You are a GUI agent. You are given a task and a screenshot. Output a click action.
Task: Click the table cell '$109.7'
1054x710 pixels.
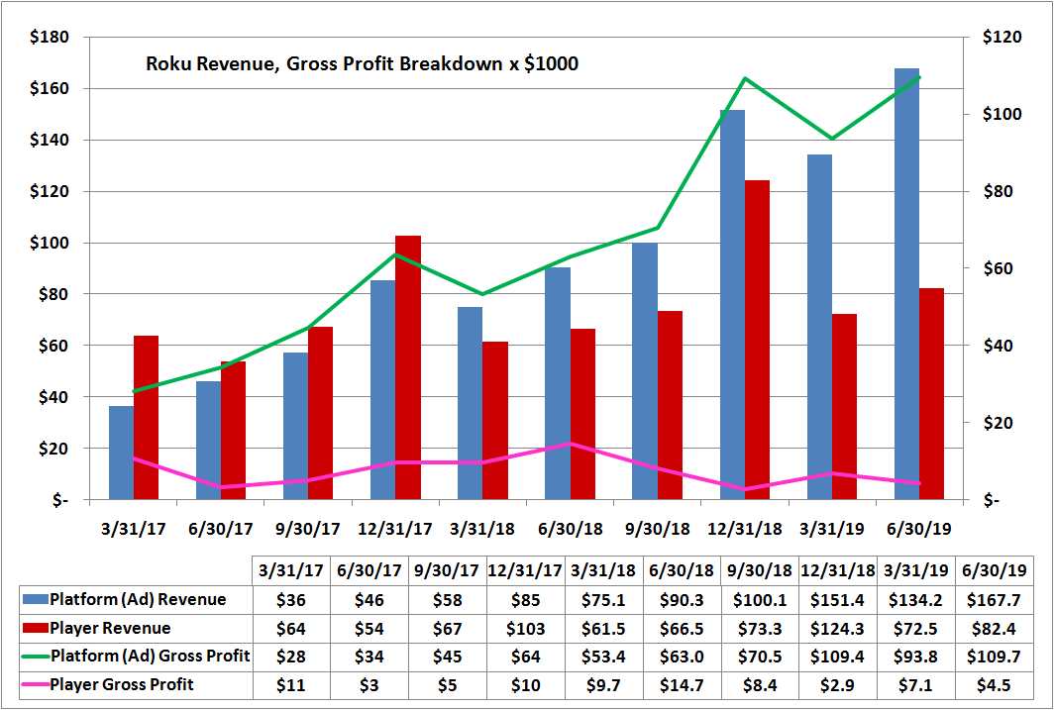point(994,657)
